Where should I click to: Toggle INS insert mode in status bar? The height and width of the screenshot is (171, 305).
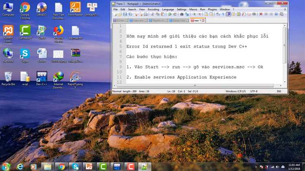pyautogui.click(x=279, y=91)
